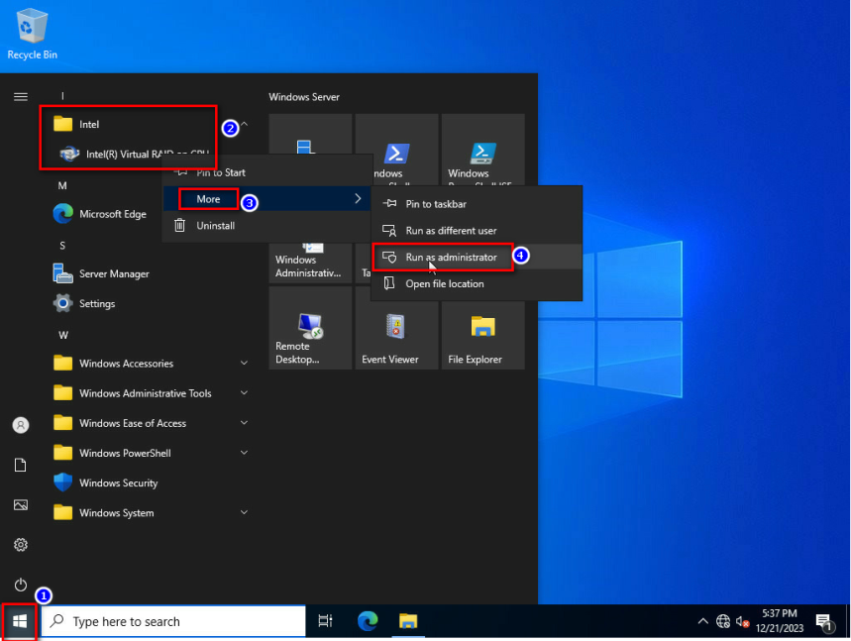Image resolution: width=851 pixels, height=641 pixels.
Task: Open Documents from the Start sidebar
Action: [21, 465]
